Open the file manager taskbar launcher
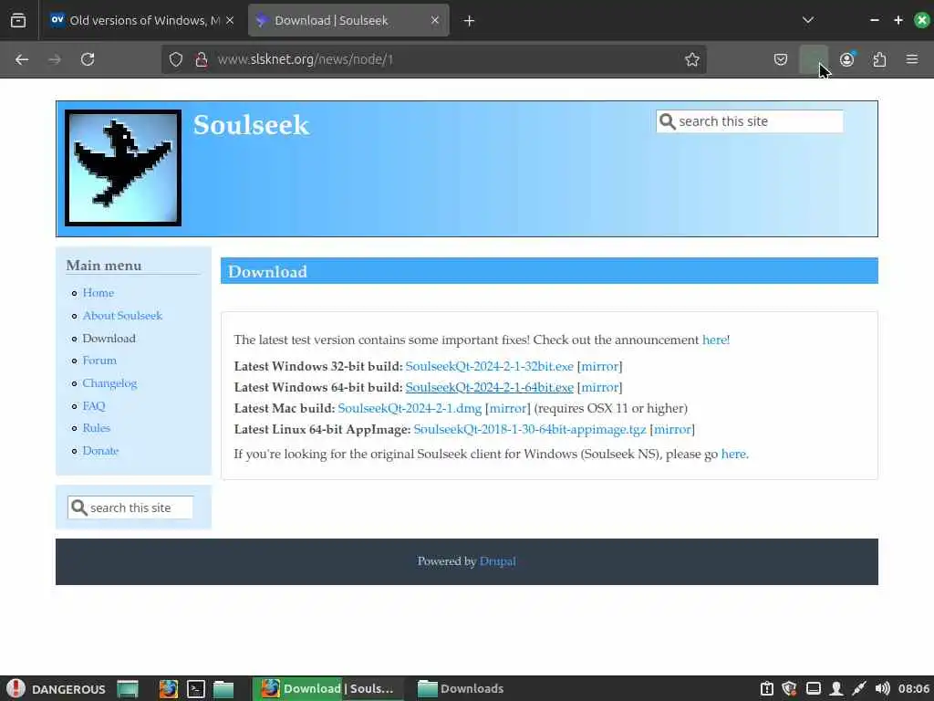The width and height of the screenshot is (934, 701). pyautogui.click(x=223, y=689)
